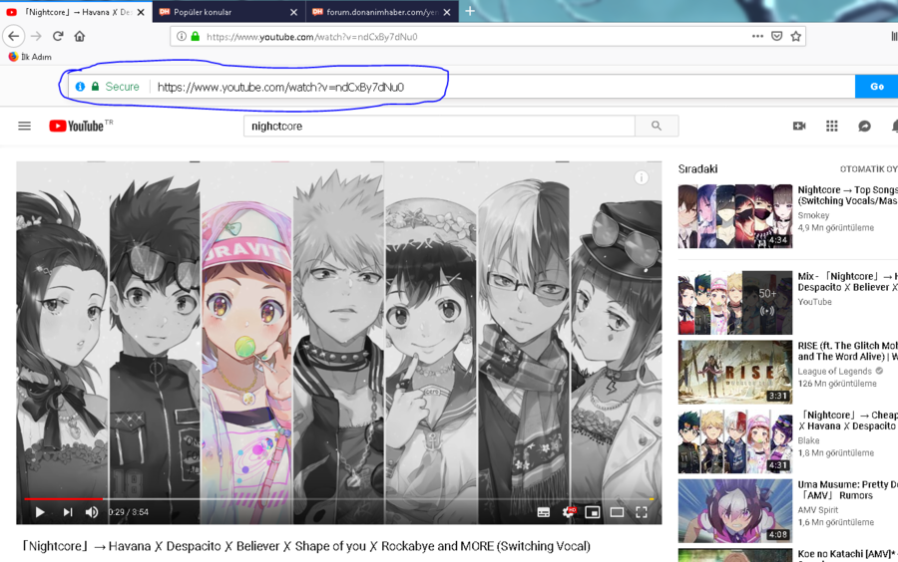Viewport: 898px width, 562px height.
Task: Open the YouTube apps grid icon
Action: 831,126
